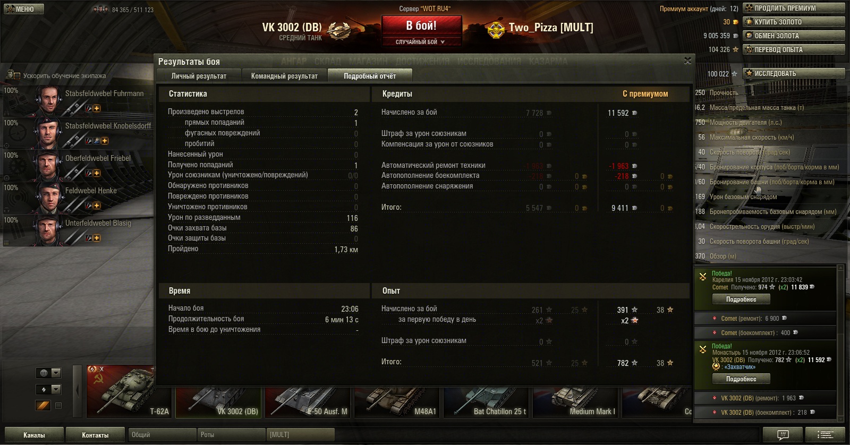Switch to the Личный результат tab

(199, 76)
